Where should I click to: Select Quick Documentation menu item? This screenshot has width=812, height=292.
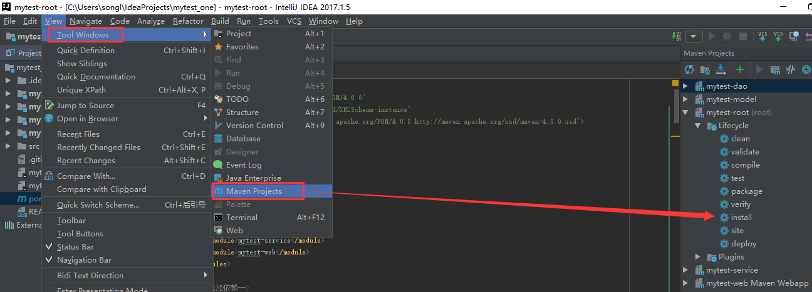126,77
